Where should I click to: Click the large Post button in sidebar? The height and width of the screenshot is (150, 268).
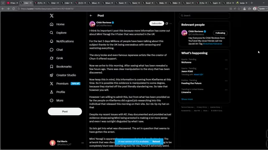pos(65,112)
